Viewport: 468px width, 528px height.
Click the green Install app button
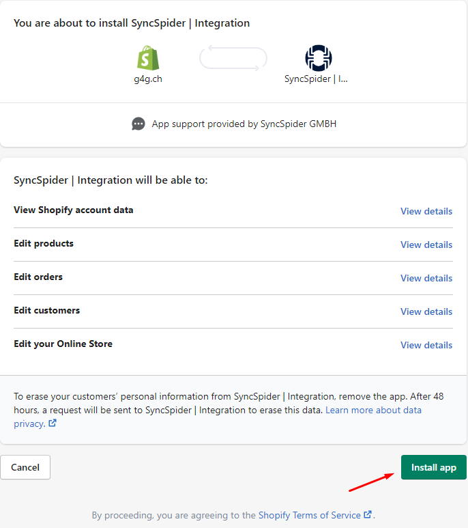coord(434,467)
